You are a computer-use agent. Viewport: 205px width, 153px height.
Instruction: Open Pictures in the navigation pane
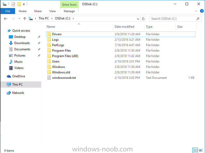tap(20, 55)
